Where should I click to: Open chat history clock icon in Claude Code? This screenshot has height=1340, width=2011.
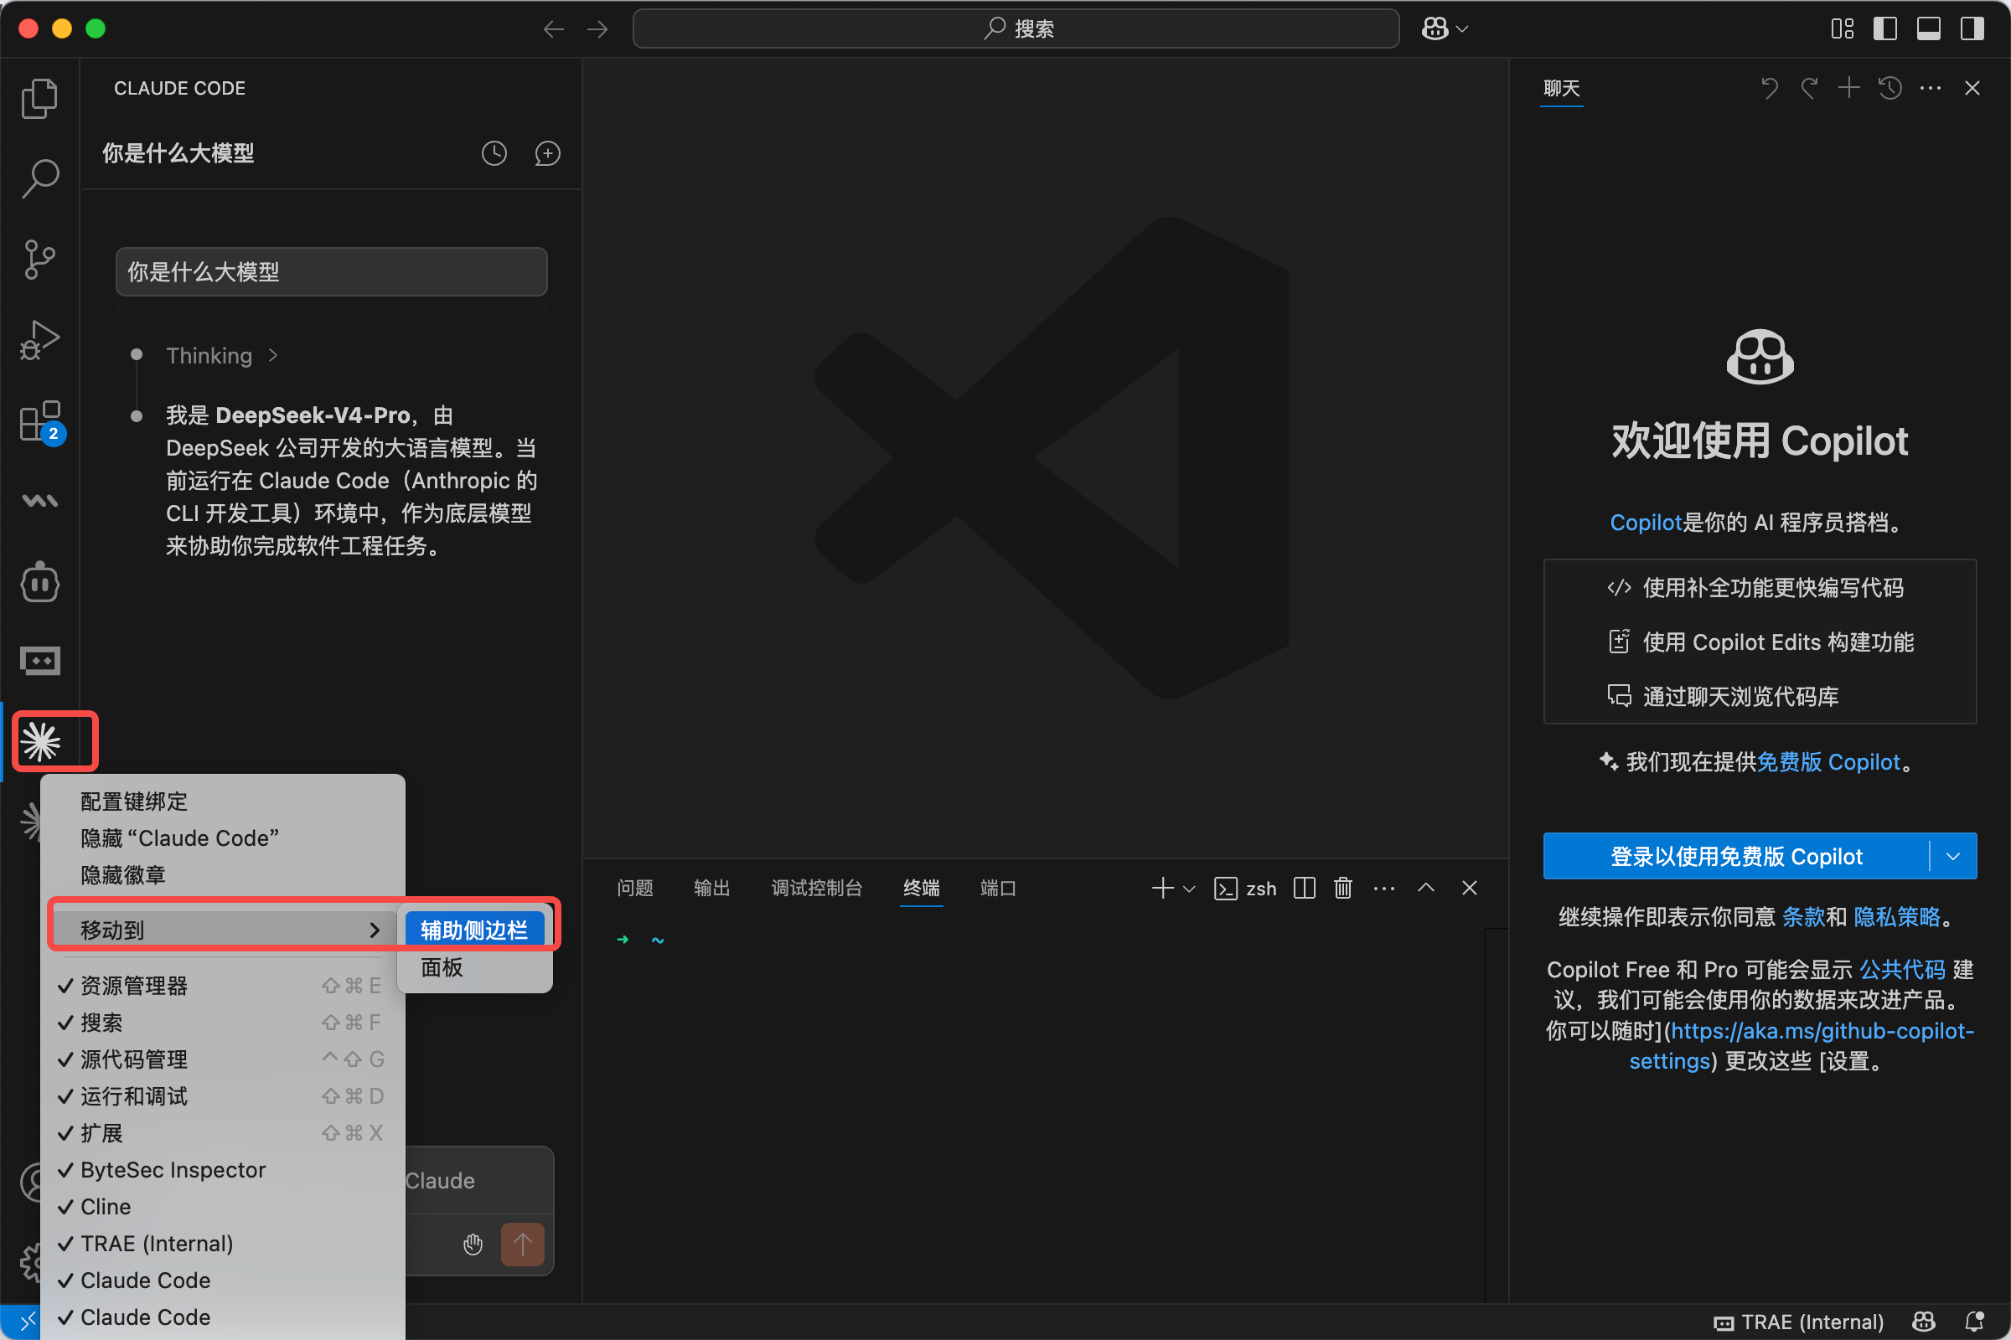pyautogui.click(x=494, y=153)
